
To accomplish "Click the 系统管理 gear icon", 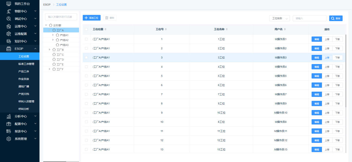I will pos(9,139).
